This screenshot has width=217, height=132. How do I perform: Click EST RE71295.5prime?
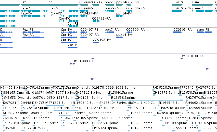click(59, 103)
